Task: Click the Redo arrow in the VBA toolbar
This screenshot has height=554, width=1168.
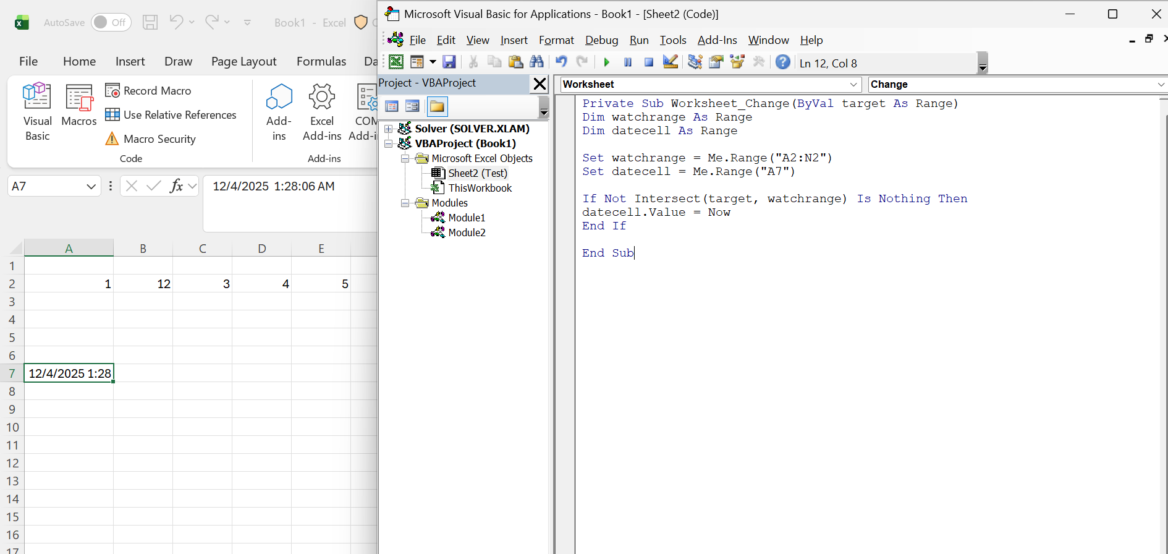Action: [582, 62]
